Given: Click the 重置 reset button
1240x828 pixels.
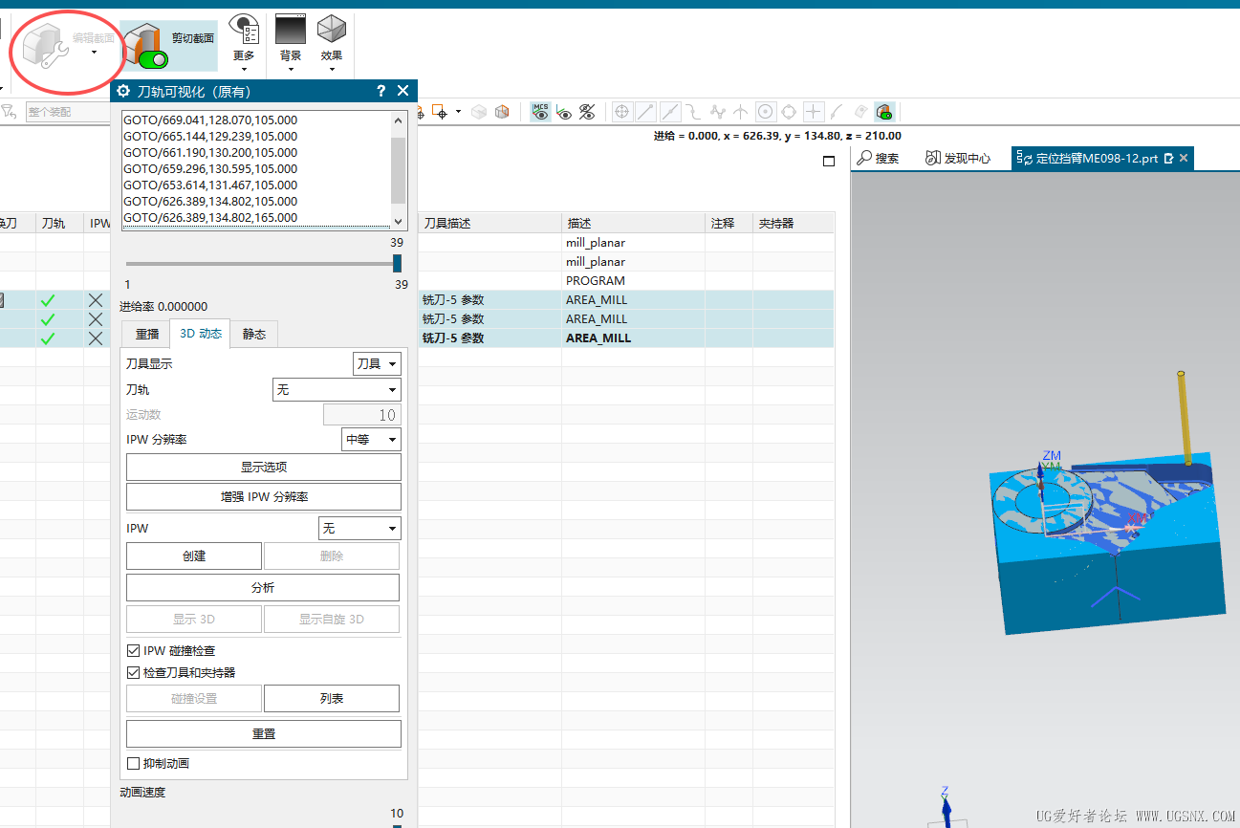Looking at the screenshot, I should [263, 733].
